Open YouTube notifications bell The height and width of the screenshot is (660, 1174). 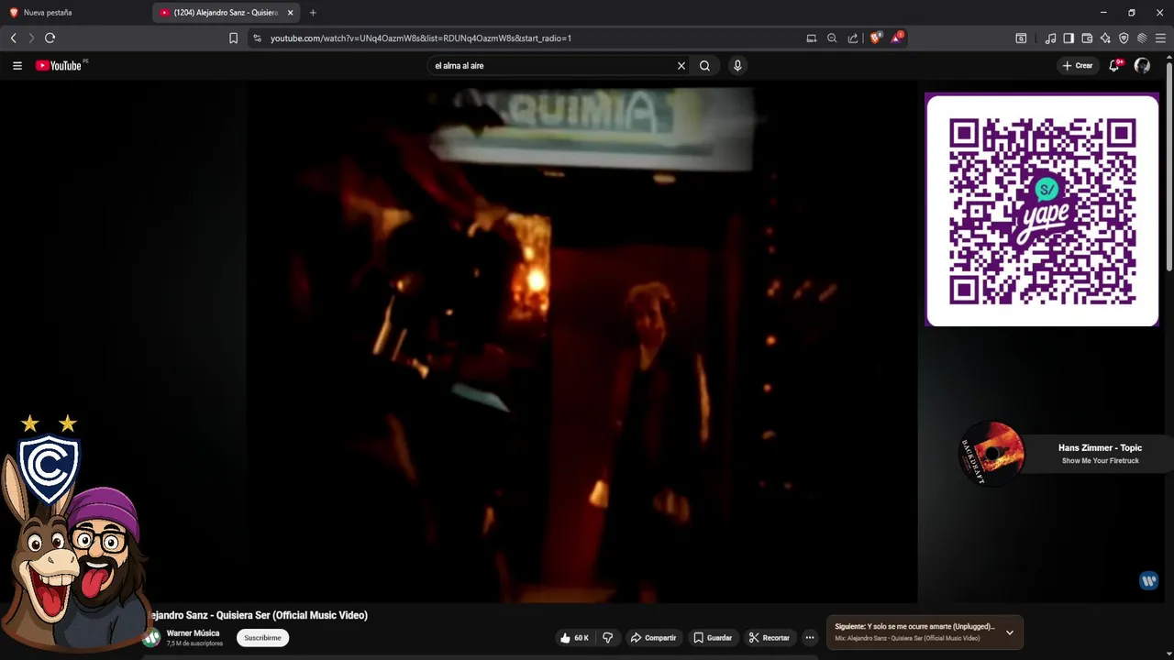(1114, 66)
